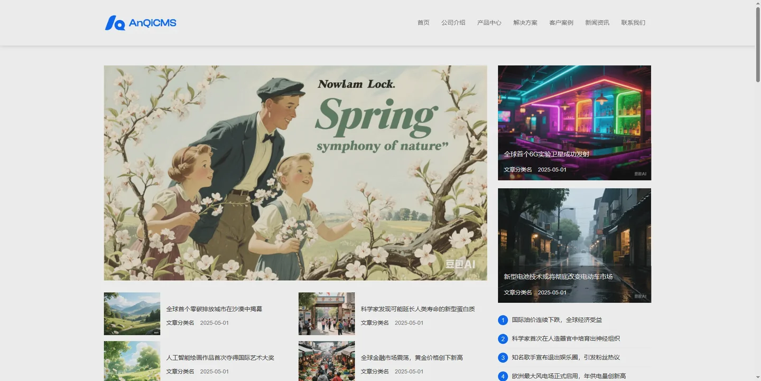The height and width of the screenshot is (381, 761).
Task: Click market thumbnail for 全球金融市场震荡 article
Action: click(327, 361)
